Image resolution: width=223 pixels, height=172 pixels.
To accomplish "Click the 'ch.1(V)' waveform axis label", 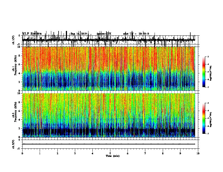I will [13, 40].
